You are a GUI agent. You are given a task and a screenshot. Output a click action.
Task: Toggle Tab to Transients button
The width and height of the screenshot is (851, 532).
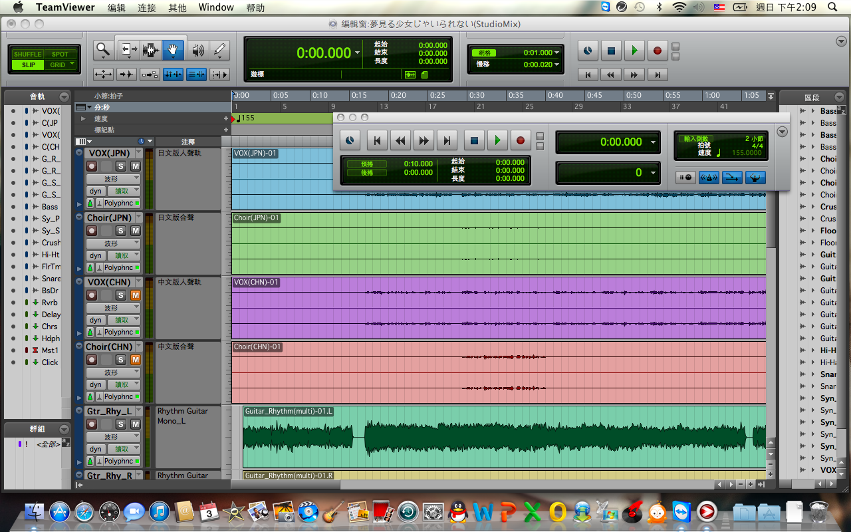pos(126,74)
